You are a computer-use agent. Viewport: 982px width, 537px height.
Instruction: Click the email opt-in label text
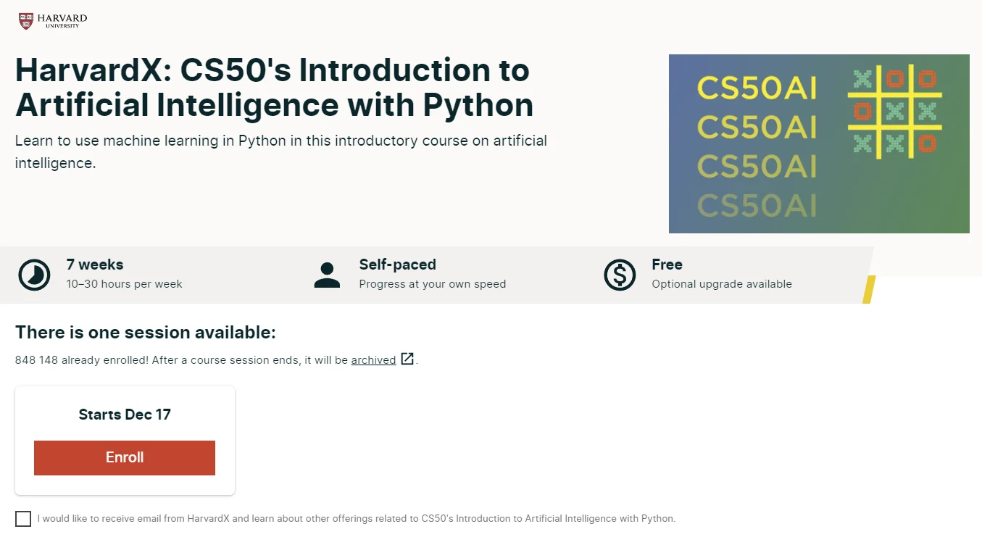(356, 519)
